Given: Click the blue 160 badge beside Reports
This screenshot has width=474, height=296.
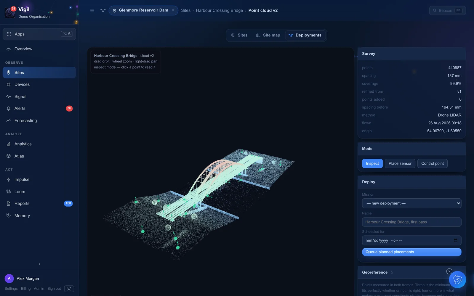Looking at the screenshot, I should point(68,203).
